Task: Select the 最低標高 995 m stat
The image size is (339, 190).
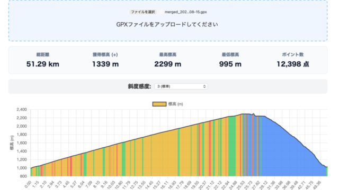Action: (x=230, y=60)
